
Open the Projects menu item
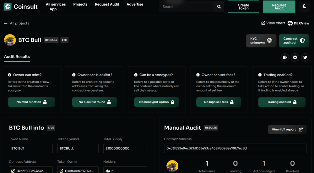tap(80, 4)
